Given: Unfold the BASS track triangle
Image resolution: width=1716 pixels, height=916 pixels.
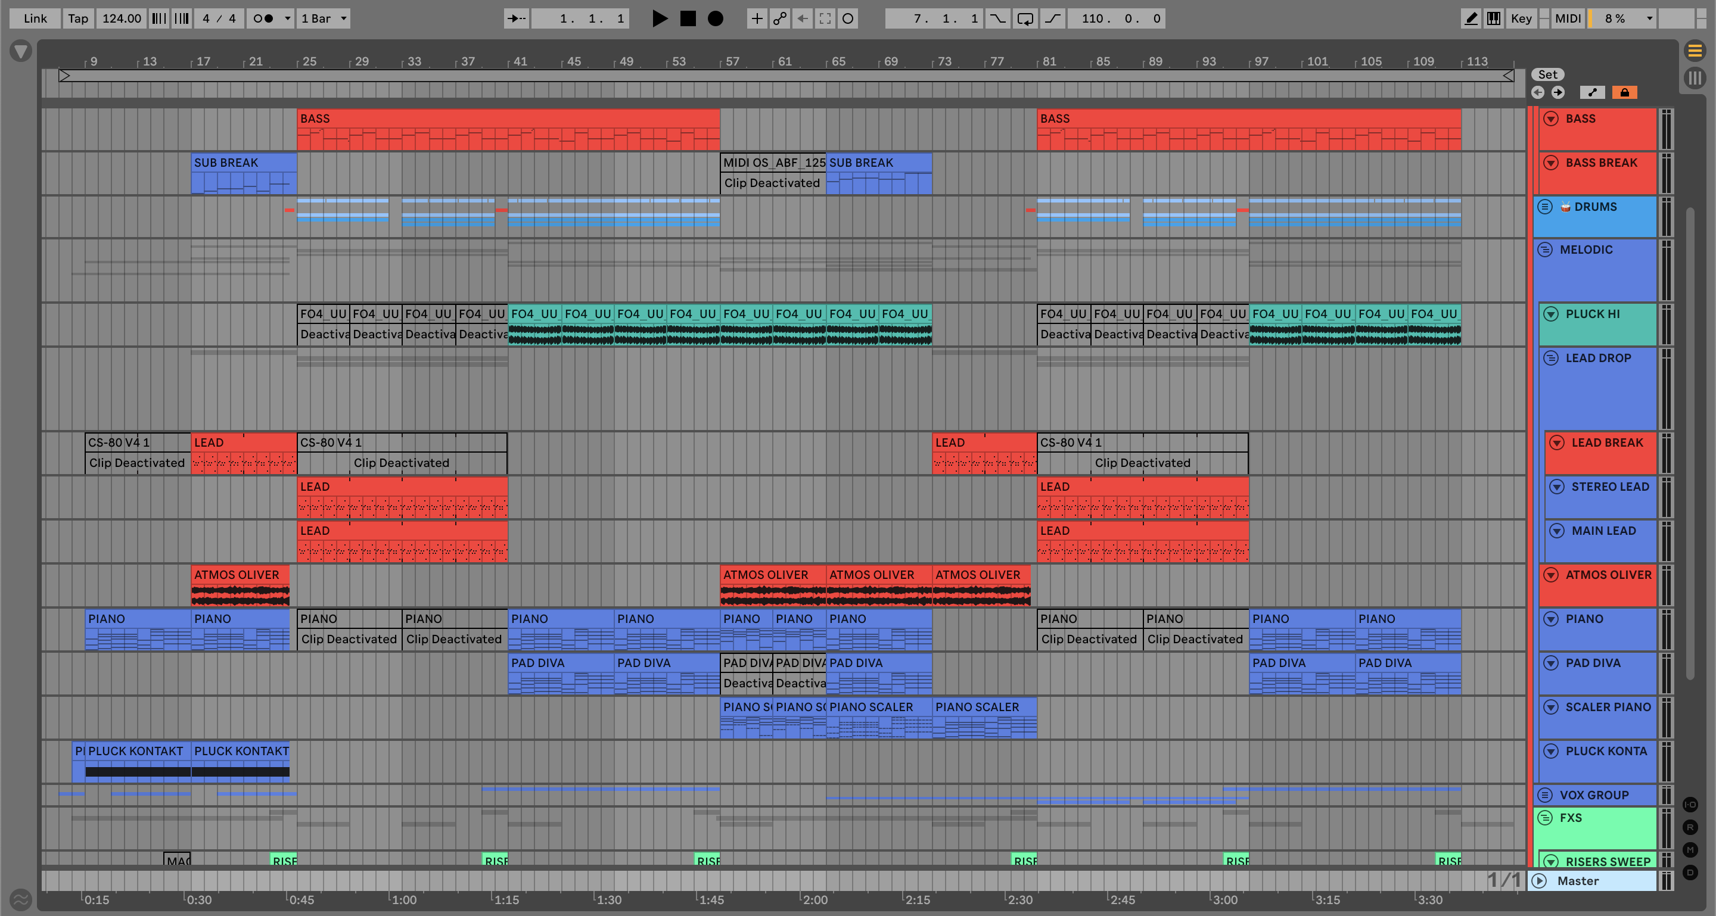Looking at the screenshot, I should (1551, 119).
